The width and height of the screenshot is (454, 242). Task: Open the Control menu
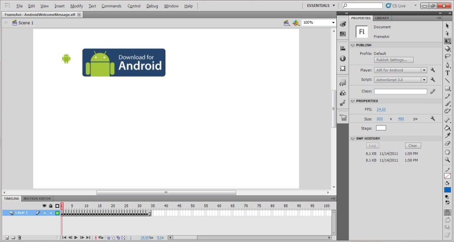click(x=134, y=6)
